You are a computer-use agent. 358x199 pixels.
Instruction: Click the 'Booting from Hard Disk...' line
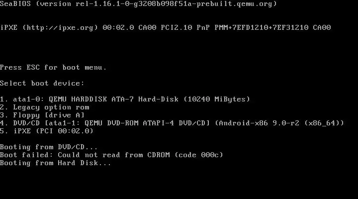[x=56, y=163]
